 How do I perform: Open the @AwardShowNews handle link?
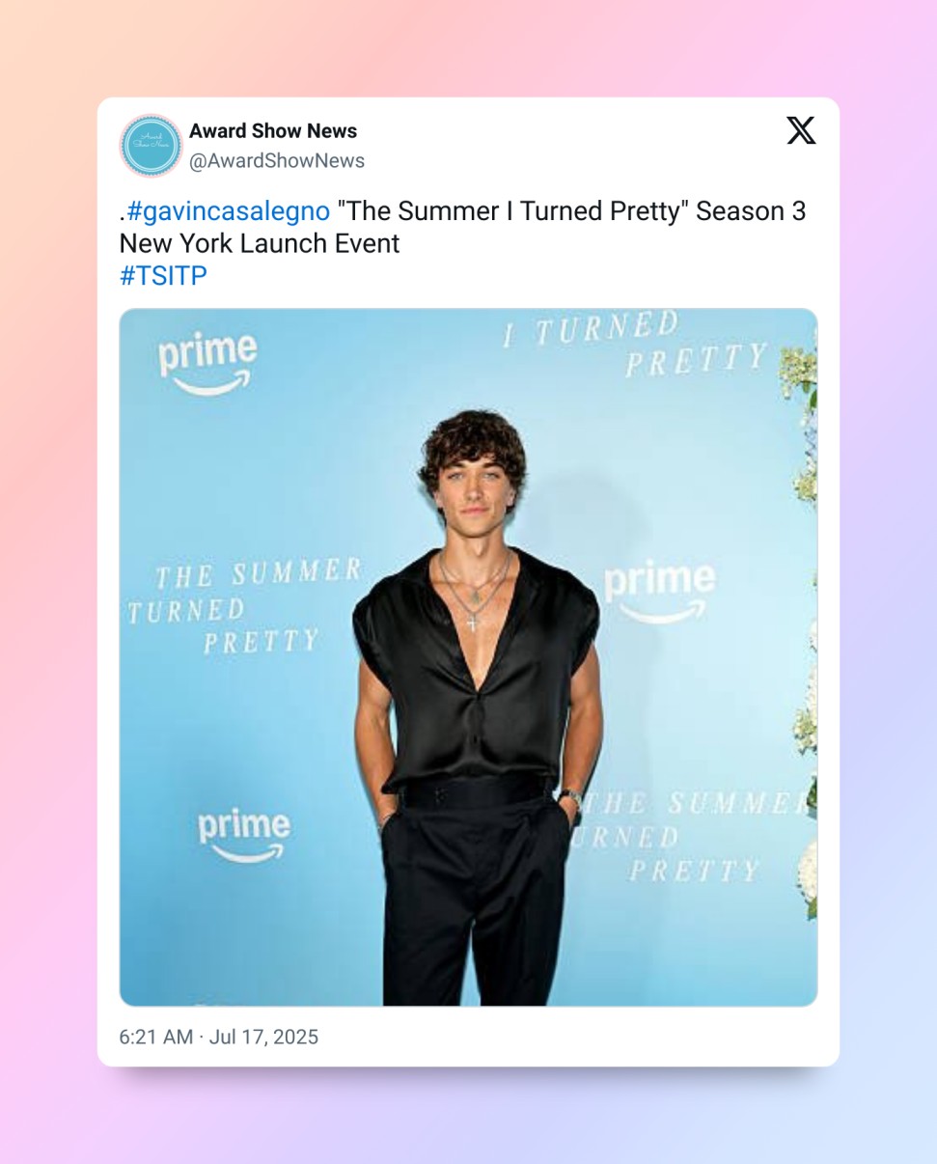(x=277, y=161)
